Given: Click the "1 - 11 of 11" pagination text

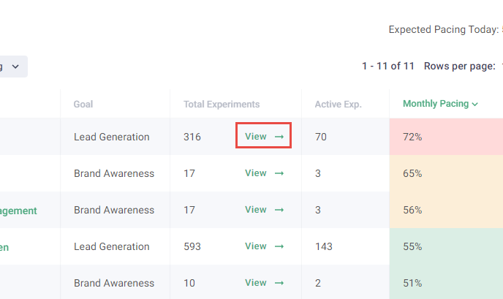Looking at the screenshot, I should pyautogui.click(x=387, y=67).
